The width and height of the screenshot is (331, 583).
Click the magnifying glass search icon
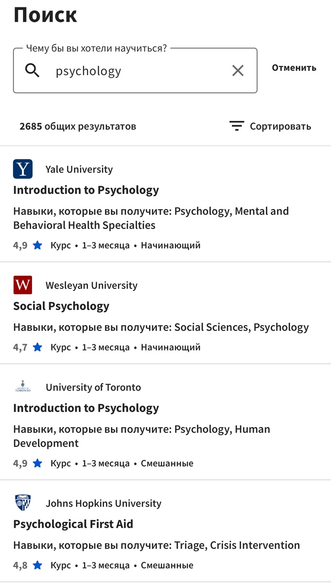(33, 71)
